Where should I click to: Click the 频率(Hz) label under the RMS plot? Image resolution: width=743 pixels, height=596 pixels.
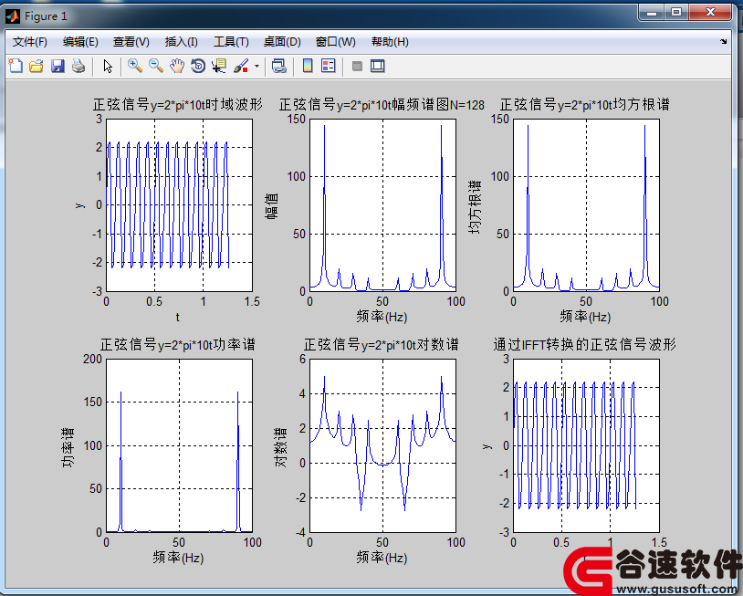tap(585, 317)
